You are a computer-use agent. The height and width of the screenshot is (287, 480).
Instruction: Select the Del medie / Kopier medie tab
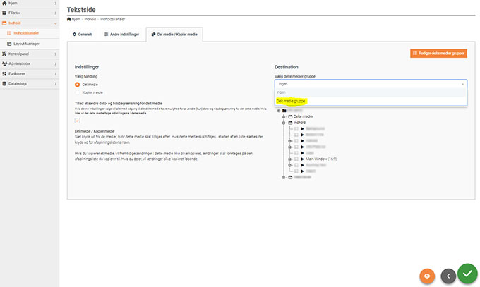coord(174,35)
